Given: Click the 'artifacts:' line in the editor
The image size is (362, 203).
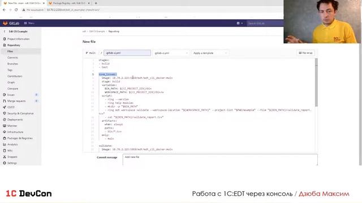Looking at the screenshot, I should point(109,121).
